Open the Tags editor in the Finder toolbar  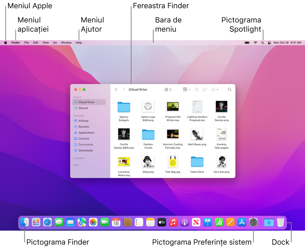205,89
